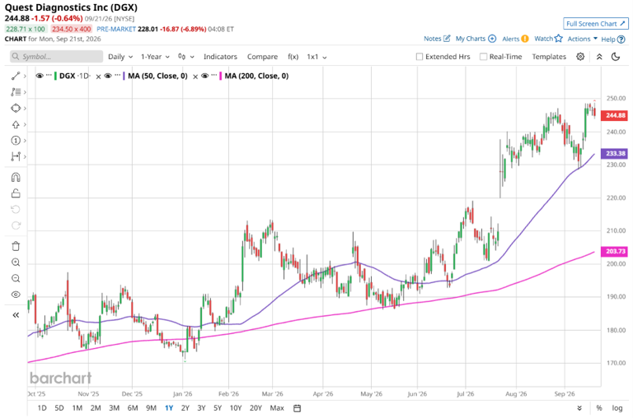
Task: Open chart settings gear
Action: 580,57
